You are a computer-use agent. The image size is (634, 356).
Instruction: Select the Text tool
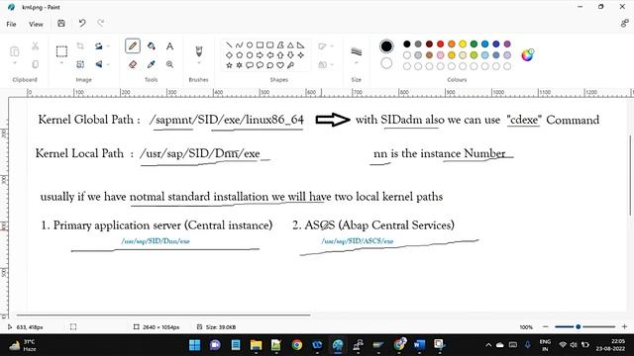(x=169, y=46)
